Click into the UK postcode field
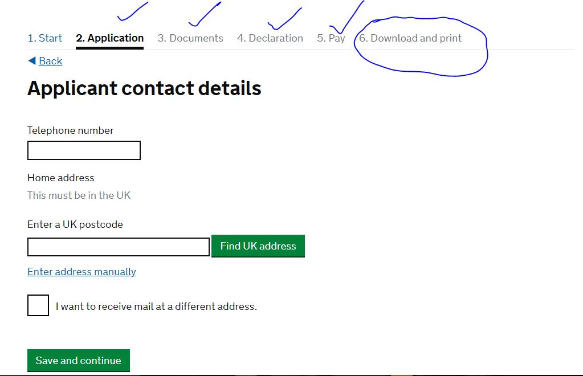This screenshot has height=376, width=583. pos(119,247)
